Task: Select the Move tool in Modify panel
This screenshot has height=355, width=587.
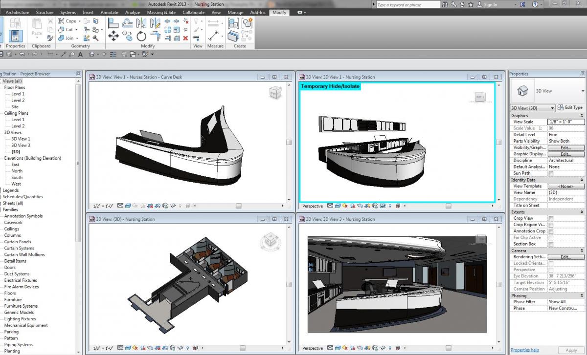Action: tap(113, 36)
